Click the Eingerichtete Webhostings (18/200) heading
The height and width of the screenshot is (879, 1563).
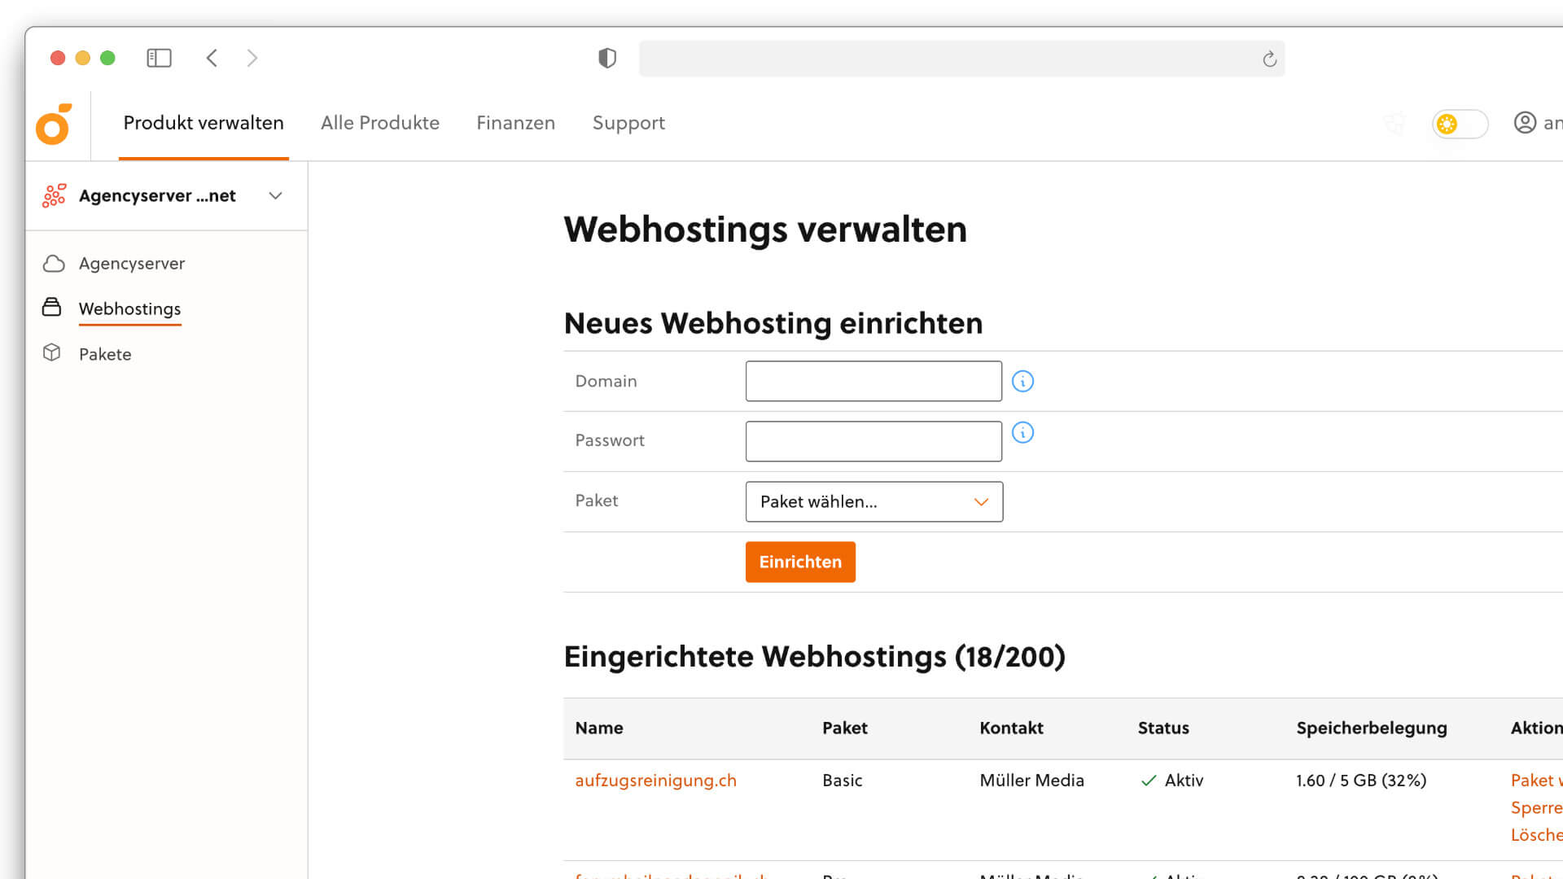coord(814,656)
